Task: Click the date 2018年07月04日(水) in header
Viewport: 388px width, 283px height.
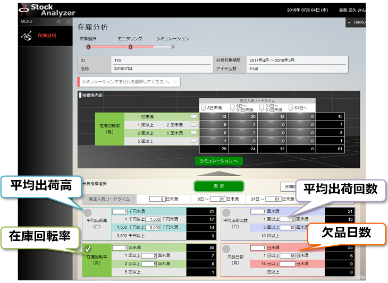Action: [x=307, y=10]
